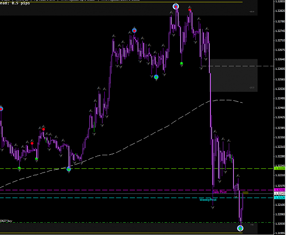This screenshot has width=286, height=235.
Task: Click the 1.32425 price scale value
Action: point(280,117)
